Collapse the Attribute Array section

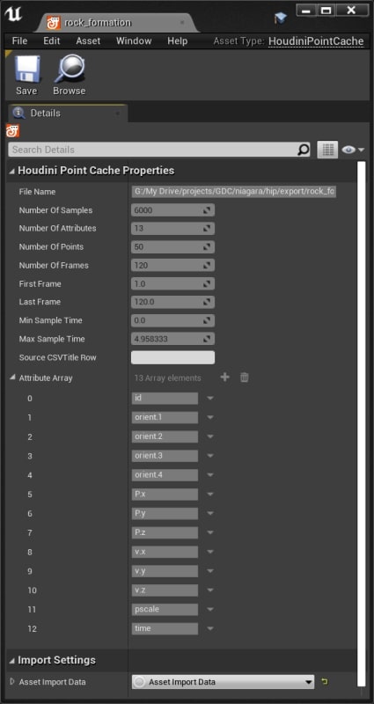(12, 378)
